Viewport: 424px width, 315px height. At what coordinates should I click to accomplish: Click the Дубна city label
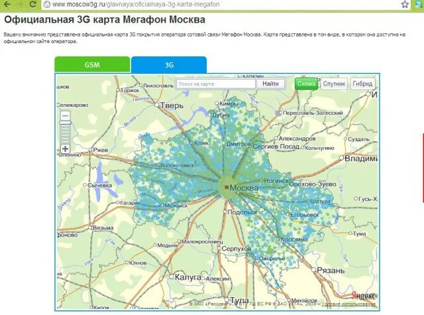point(221,115)
